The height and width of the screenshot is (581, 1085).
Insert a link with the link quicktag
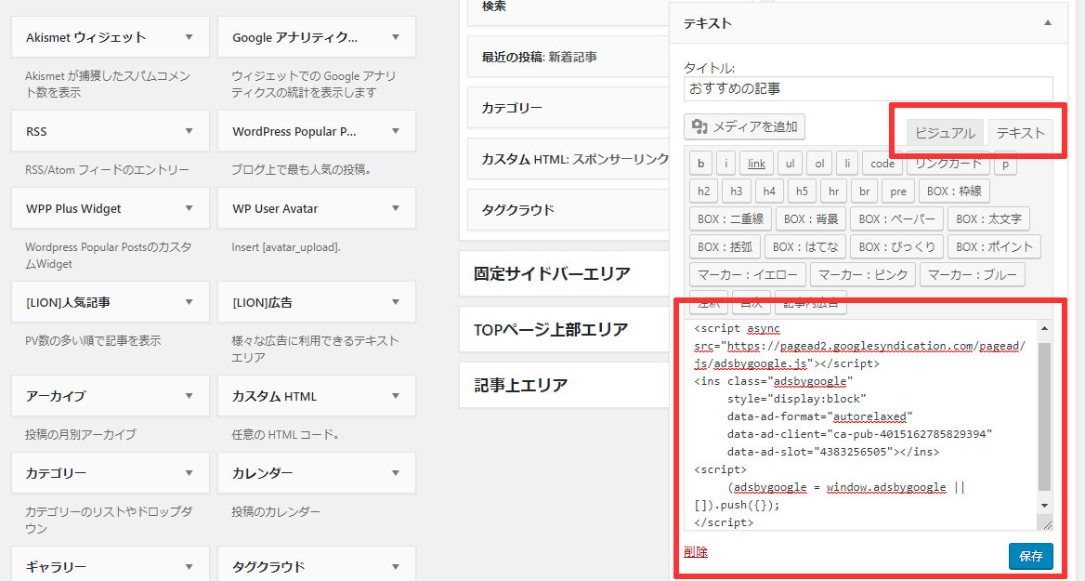tap(756, 164)
